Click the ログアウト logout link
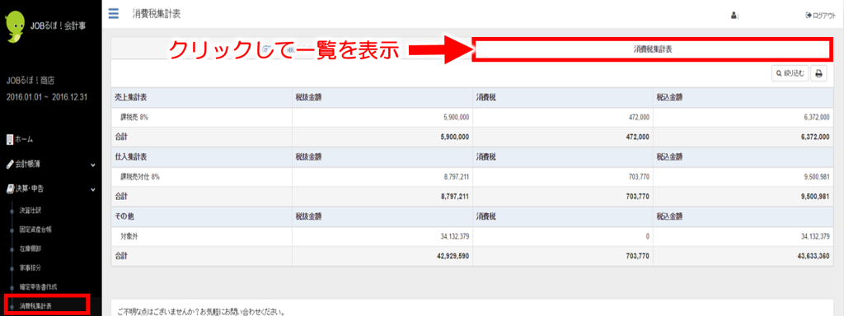The width and height of the screenshot is (844, 316). point(820,16)
